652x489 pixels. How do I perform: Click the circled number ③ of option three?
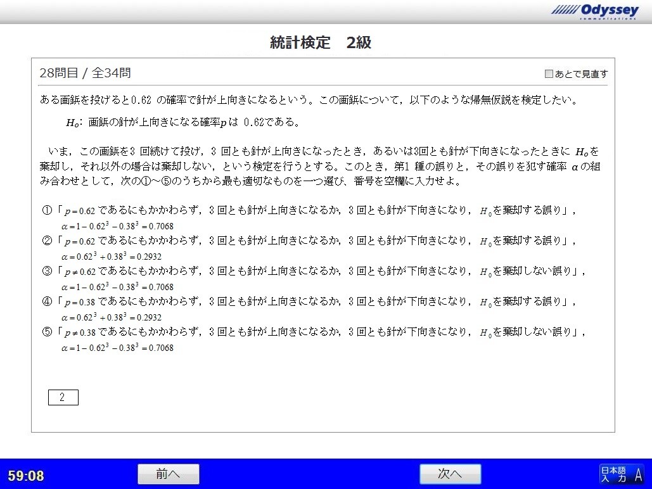pos(46,271)
